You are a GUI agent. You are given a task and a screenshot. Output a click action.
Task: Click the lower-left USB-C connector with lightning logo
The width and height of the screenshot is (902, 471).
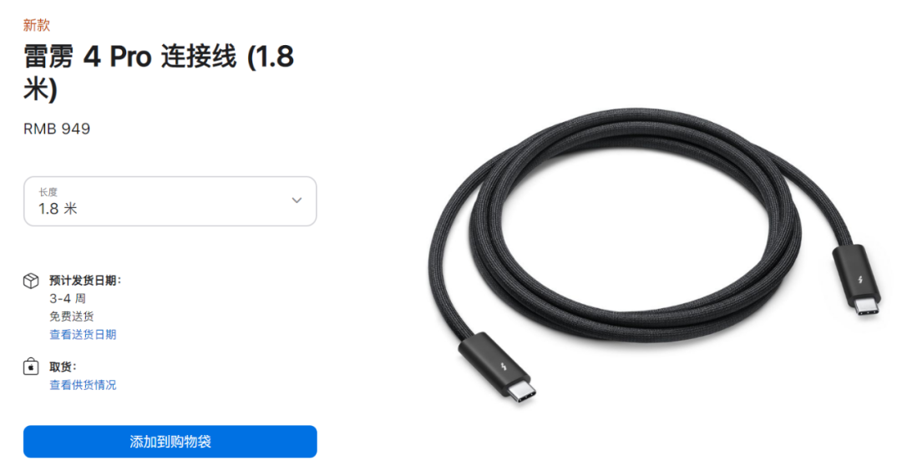click(x=498, y=368)
